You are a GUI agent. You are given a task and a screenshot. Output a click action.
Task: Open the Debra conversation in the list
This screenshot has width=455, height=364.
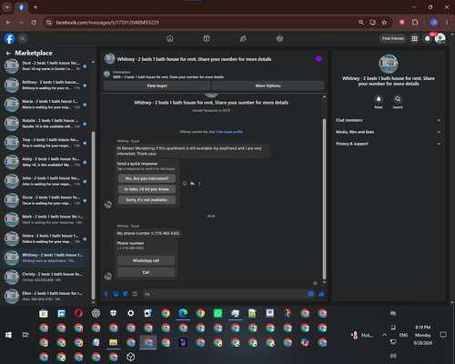coord(45,238)
